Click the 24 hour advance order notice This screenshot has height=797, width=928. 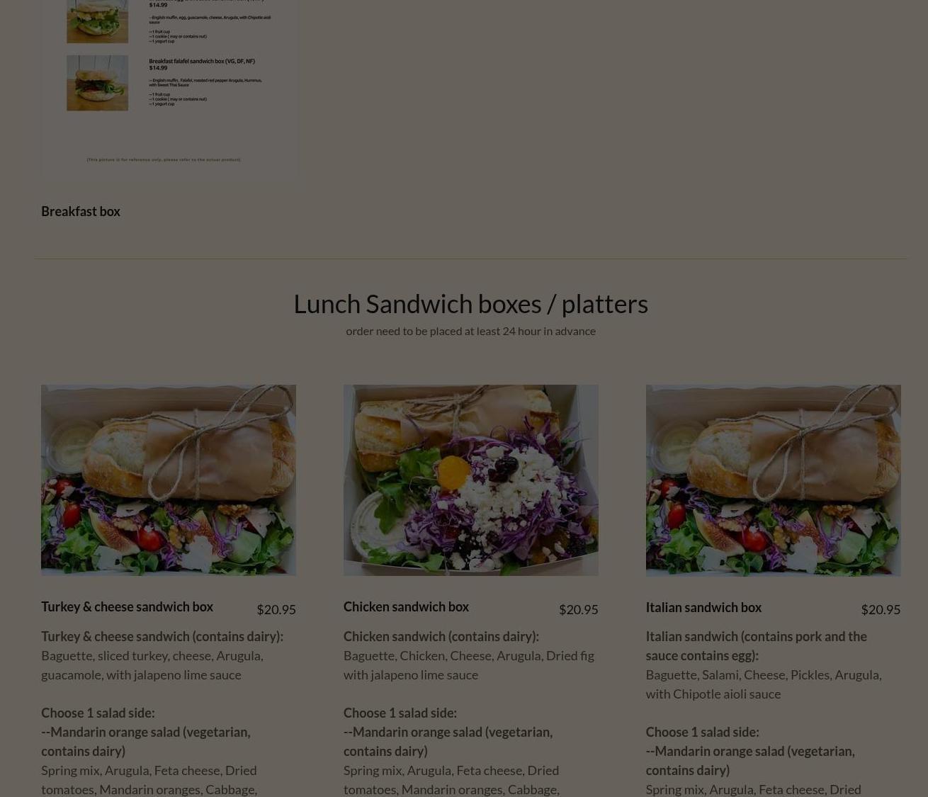click(470, 331)
